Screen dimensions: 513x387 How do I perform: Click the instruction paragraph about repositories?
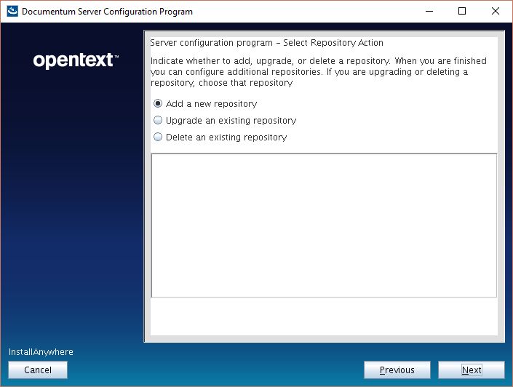[318, 72]
